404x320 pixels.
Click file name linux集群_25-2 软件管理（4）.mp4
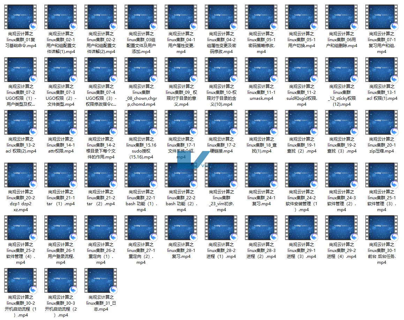(21, 254)
